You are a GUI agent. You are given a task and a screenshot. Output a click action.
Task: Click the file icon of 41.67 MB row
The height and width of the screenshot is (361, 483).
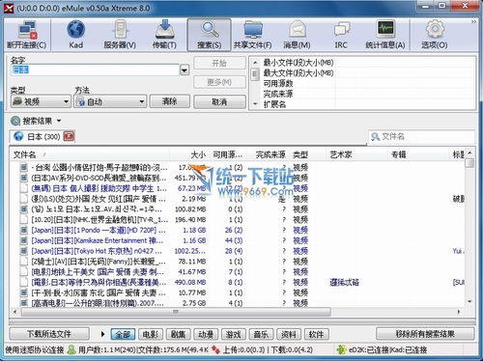tap(23, 272)
